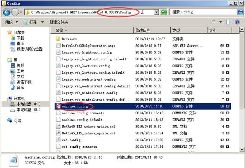Sort by 大小 column header

[x=219, y=30]
